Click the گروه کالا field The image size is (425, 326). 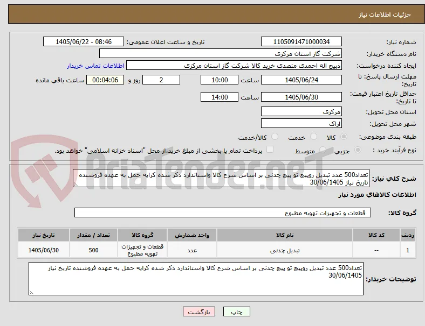[x=223, y=212]
